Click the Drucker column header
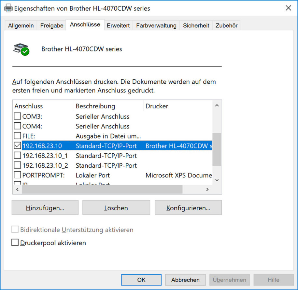Image resolution: width=298 pixels, height=290 pixels. 178,106
